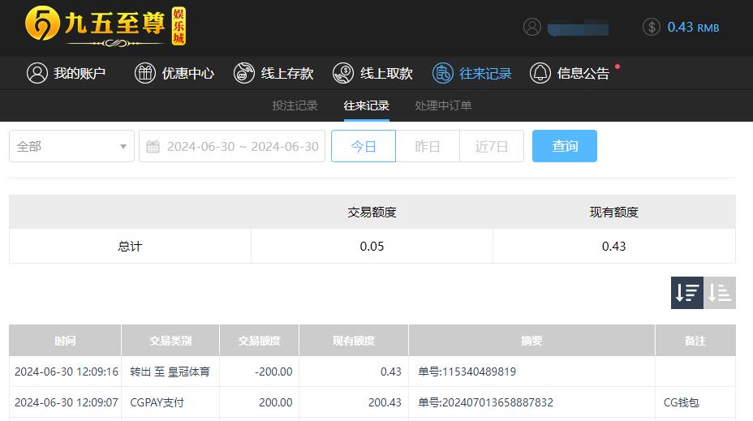Open 我的账户 menu item
Screen dimensions: 753x421
tap(80, 73)
